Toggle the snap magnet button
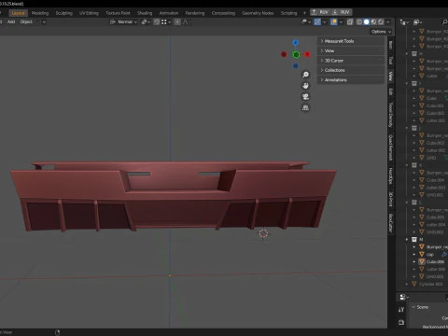Viewport: 448px width, 336px height. (x=157, y=21)
